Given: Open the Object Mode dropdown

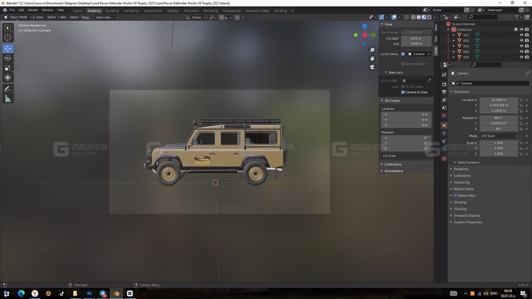Looking at the screenshot, I should (18, 17).
